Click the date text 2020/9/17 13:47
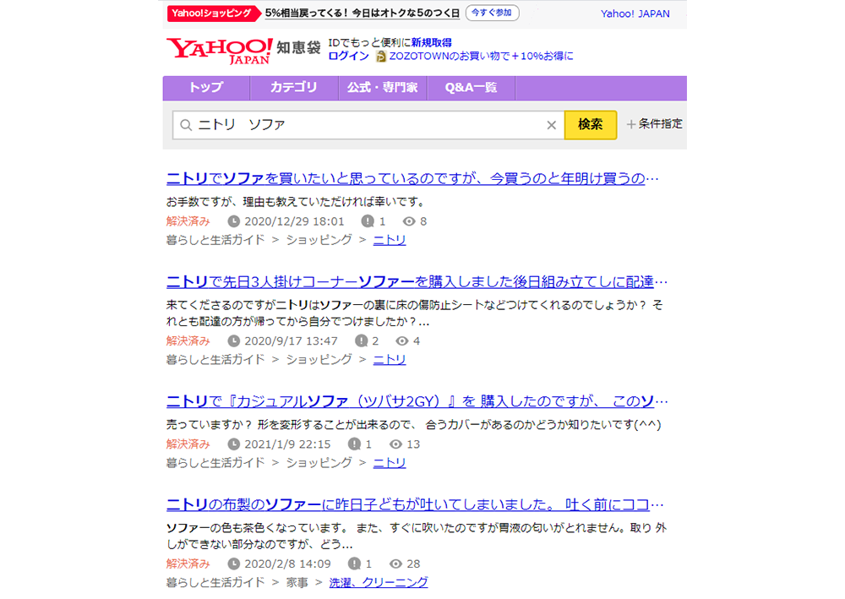Viewport: 845px width, 599px height. (x=291, y=341)
